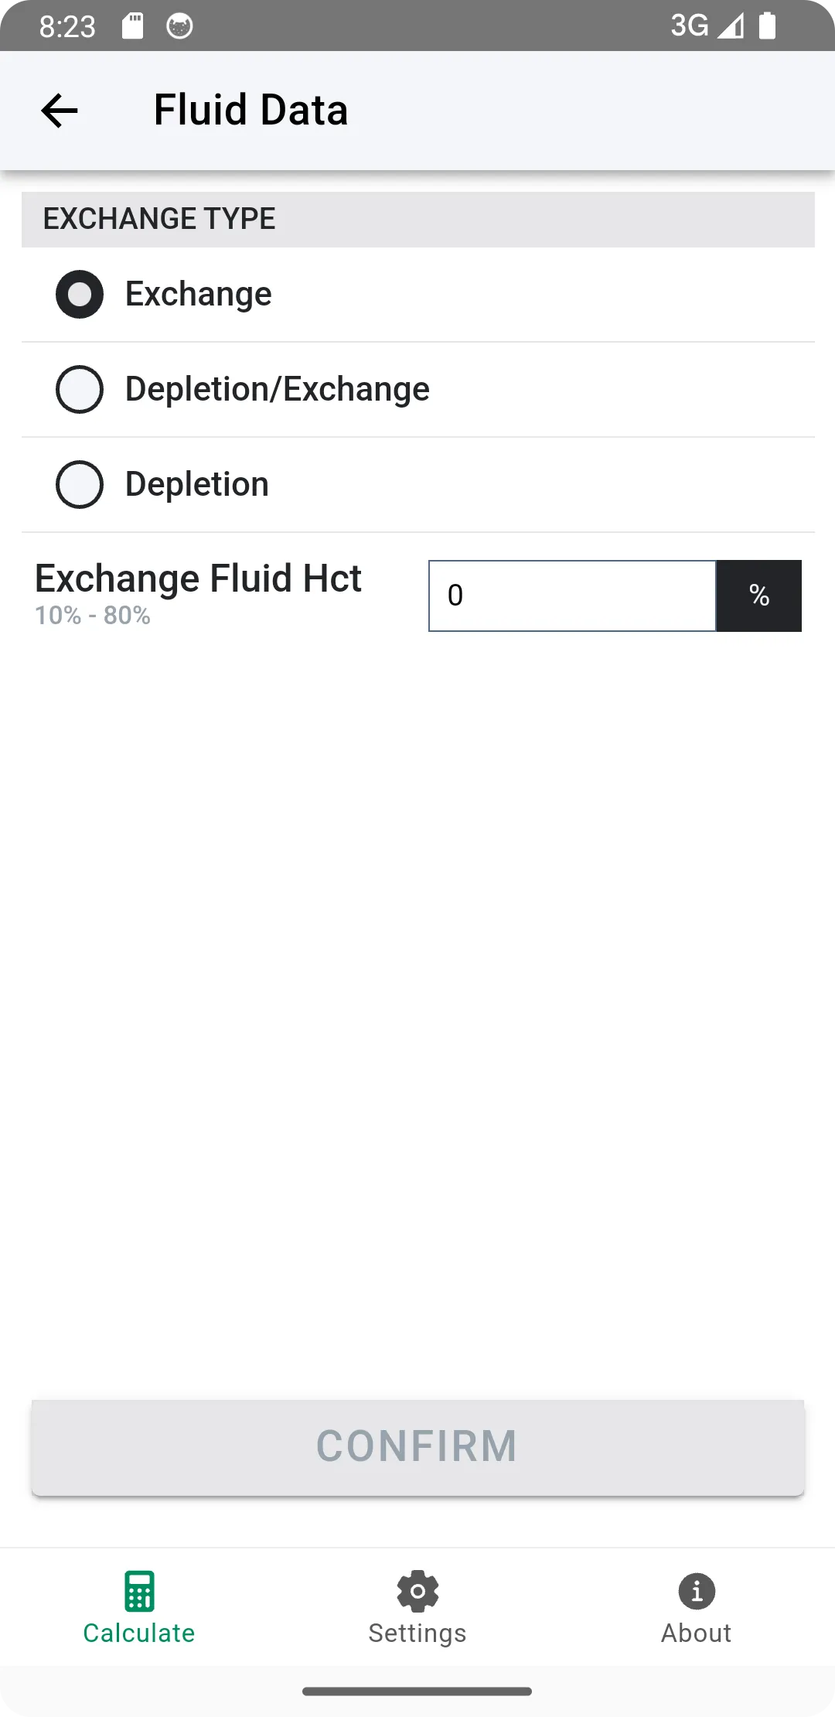Tap the SD card status icon
835x1717 pixels.
pos(133,26)
